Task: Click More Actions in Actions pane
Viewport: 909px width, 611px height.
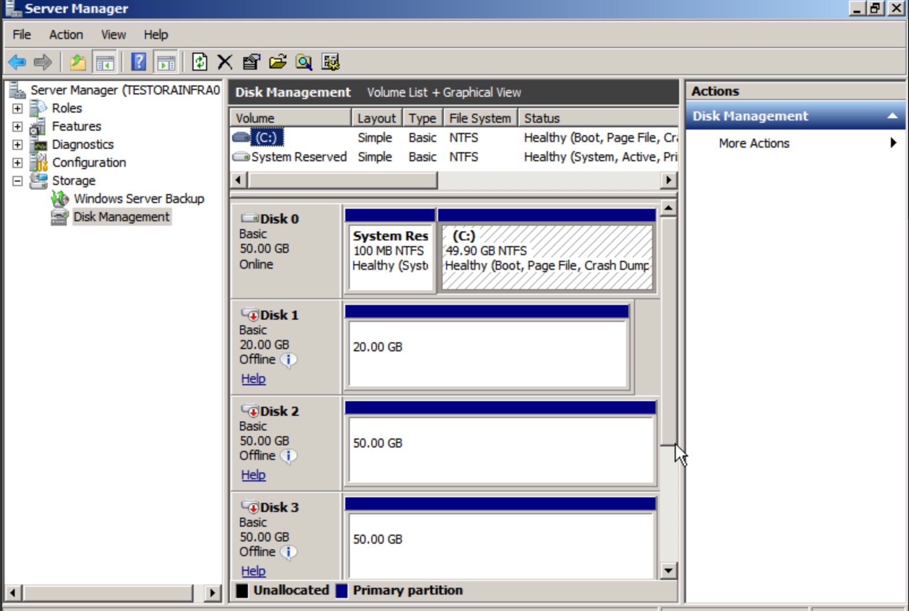Action: (754, 143)
